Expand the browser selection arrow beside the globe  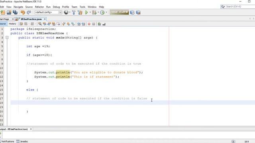(x=70, y=12)
